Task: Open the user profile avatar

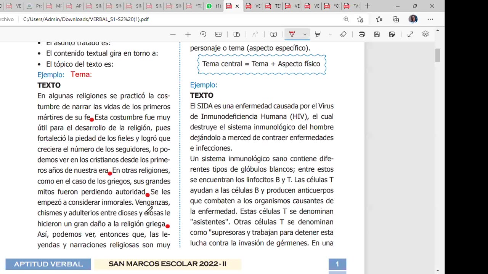Action: tap(413, 19)
